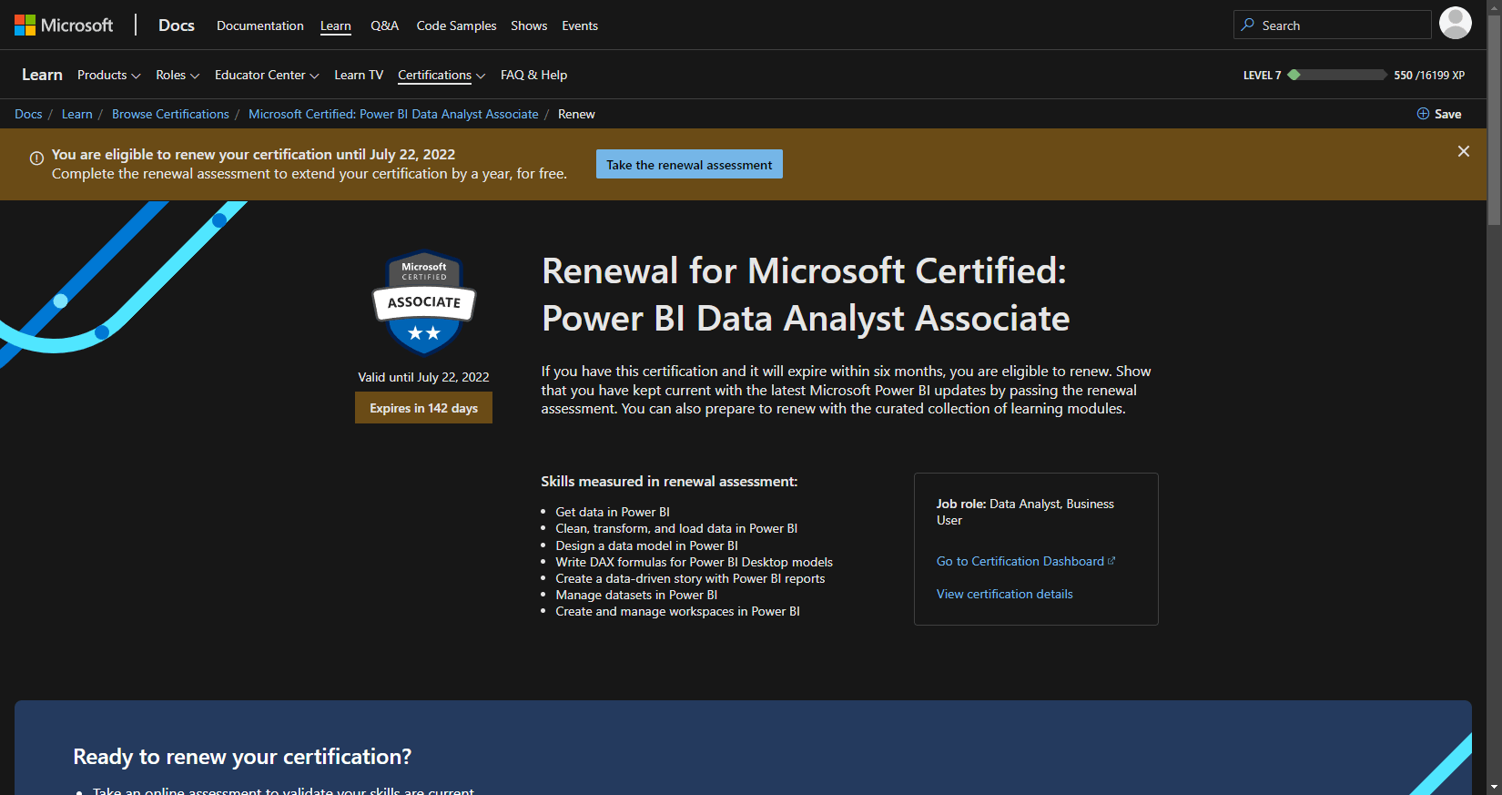Click 'Write DAX formulas for Power BI Desktop models'
This screenshot has height=795, width=1502.
694,562
